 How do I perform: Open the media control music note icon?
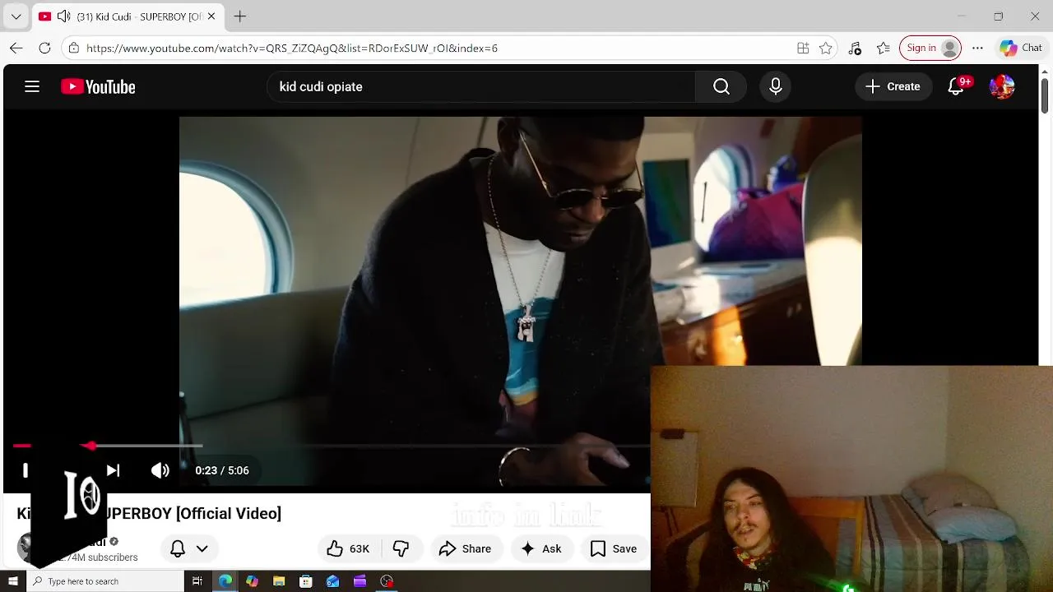pyautogui.click(x=855, y=48)
